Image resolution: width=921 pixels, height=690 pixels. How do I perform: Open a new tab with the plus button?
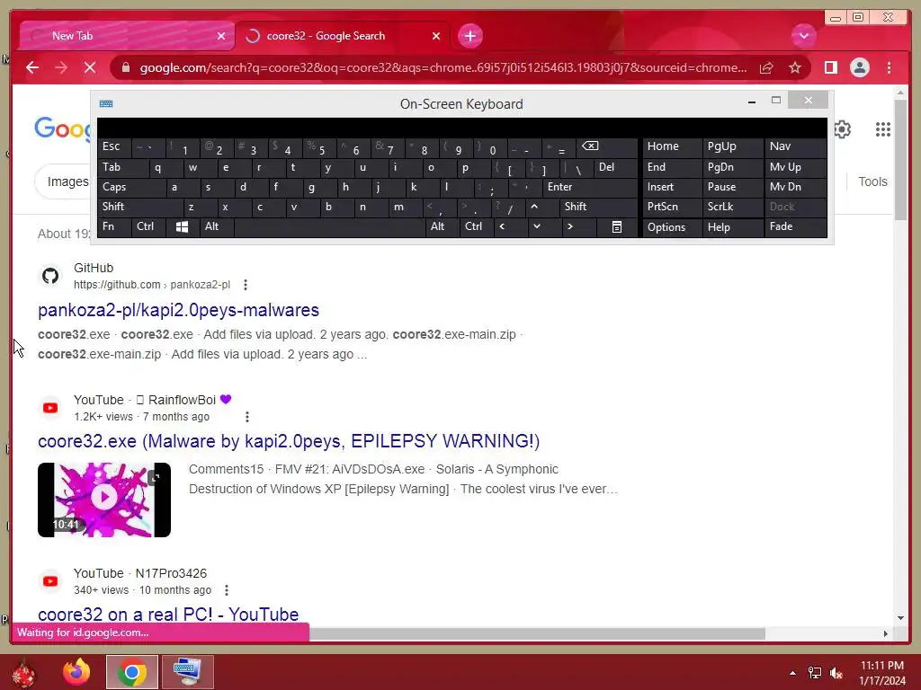pos(469,36)
